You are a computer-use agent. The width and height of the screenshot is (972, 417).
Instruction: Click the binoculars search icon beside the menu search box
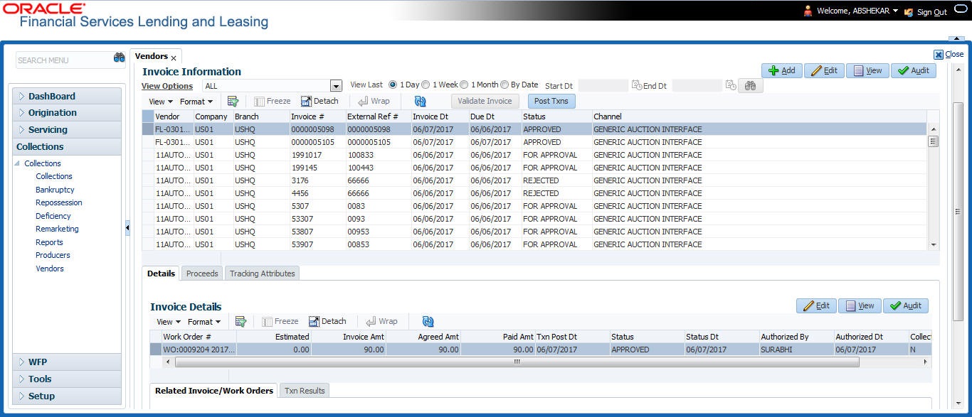(119, 59)
